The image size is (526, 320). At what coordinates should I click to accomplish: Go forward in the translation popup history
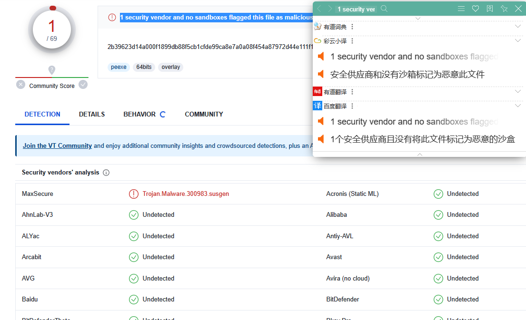tap(330, 9)
